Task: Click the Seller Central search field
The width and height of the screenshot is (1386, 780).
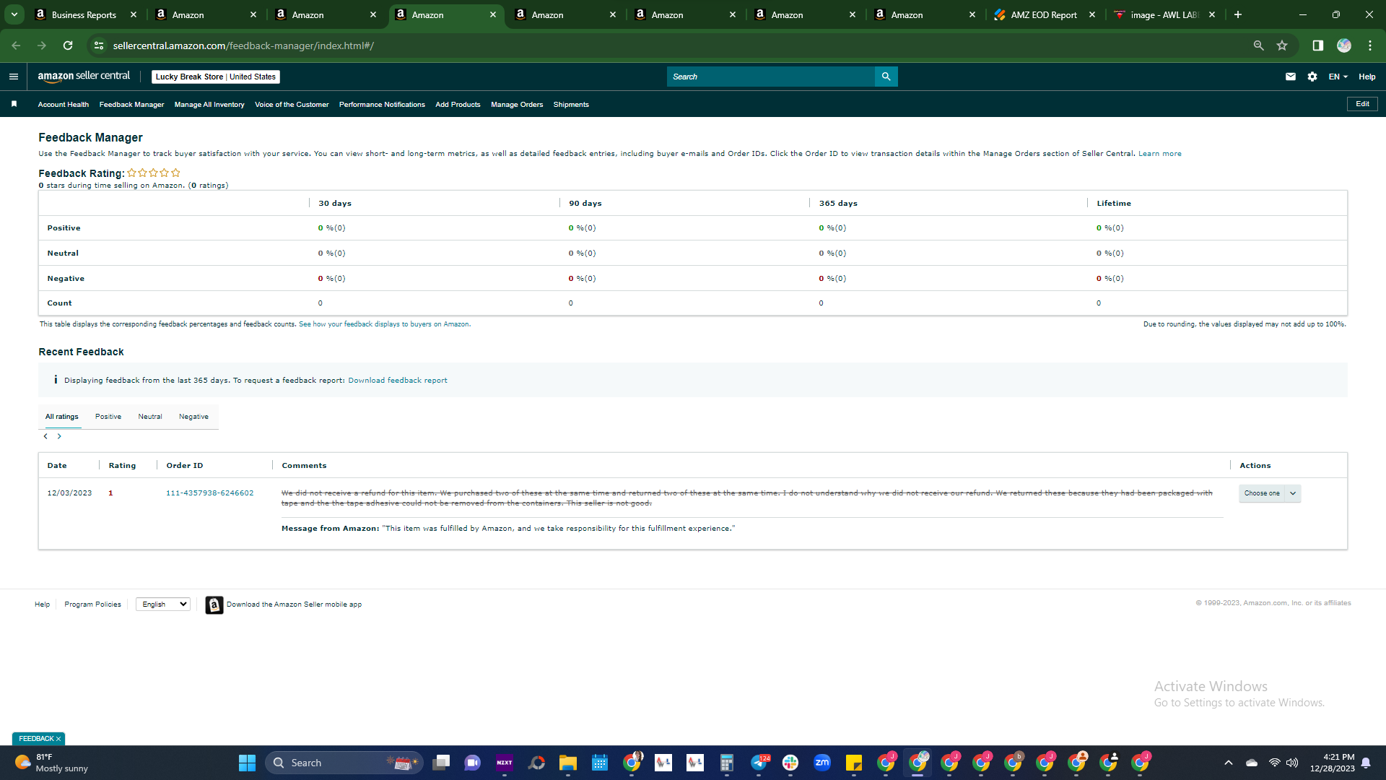Action: click(771, 77)
